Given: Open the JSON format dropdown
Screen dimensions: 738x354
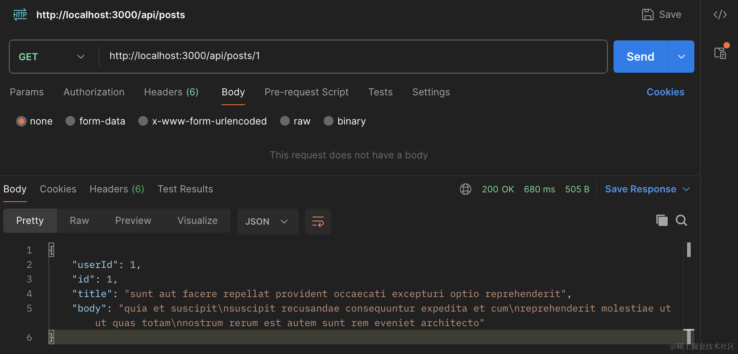Looking at the screenshot, I should pyautogui.click(x=267, y=221).
